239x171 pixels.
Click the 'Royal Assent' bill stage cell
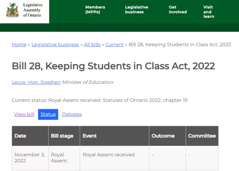point(64,158)
